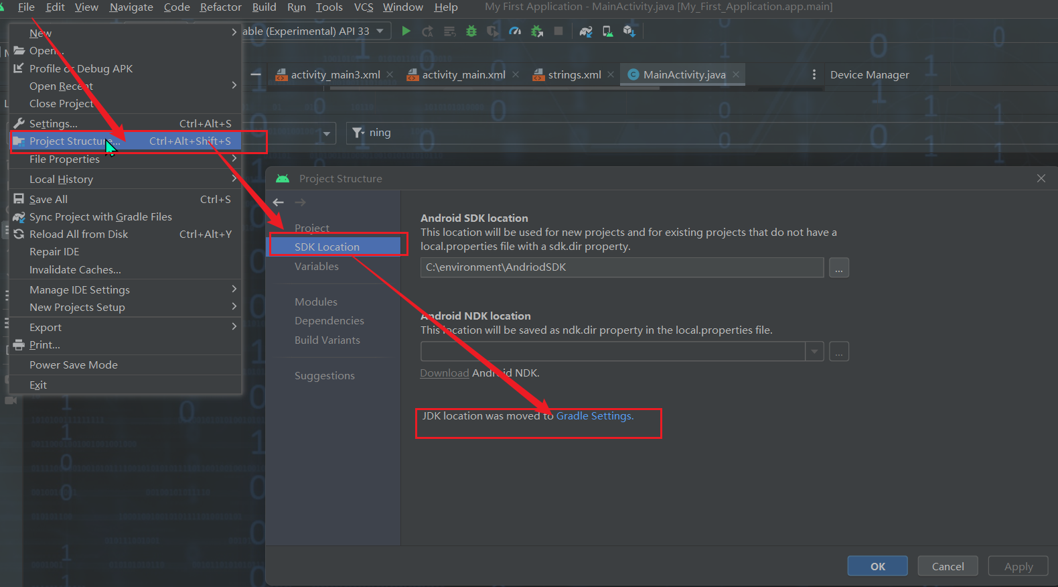Expand the Export submenu

pos(234,326)
